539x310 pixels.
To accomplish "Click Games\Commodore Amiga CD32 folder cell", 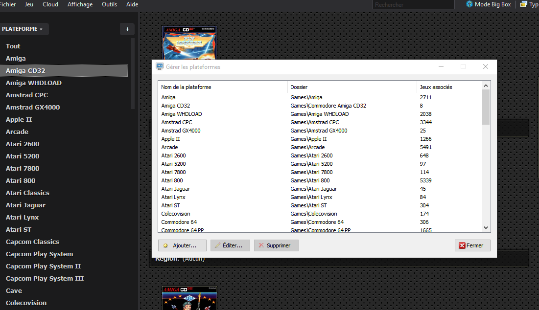I will 328,106.
